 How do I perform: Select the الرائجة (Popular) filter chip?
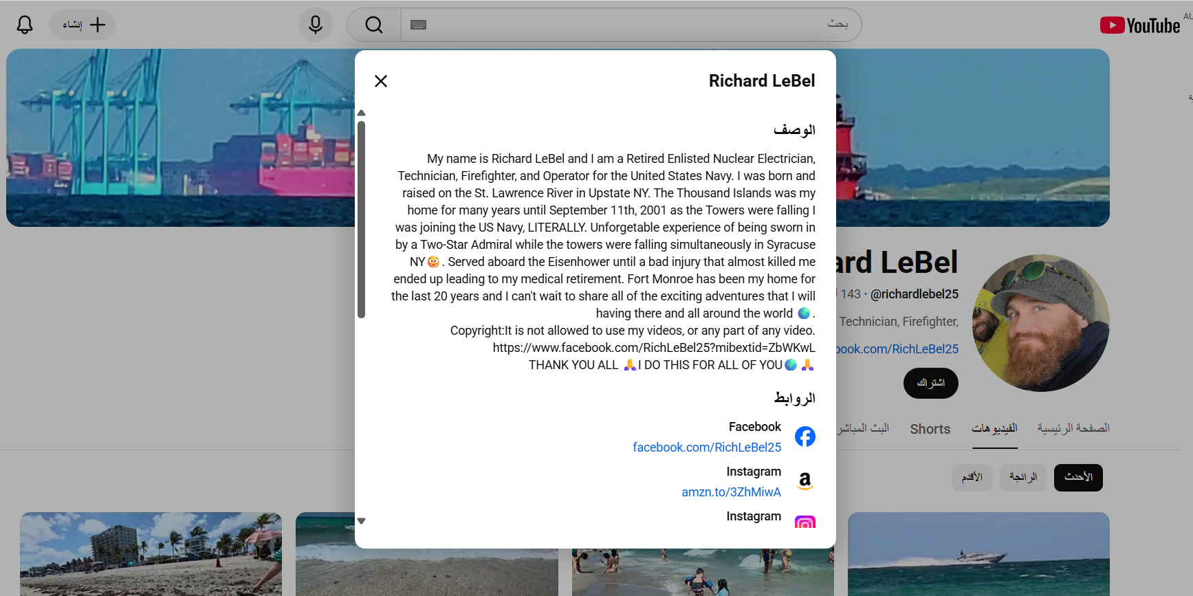pyautogui.click(x=1023, y=477)
